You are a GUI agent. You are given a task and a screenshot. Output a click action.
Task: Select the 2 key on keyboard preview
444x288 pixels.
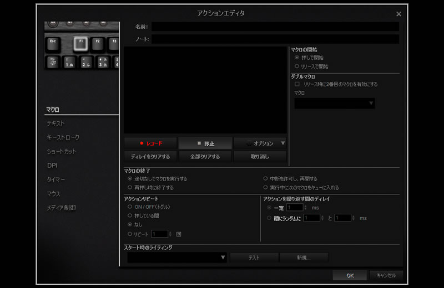click(x=86, y=62)
